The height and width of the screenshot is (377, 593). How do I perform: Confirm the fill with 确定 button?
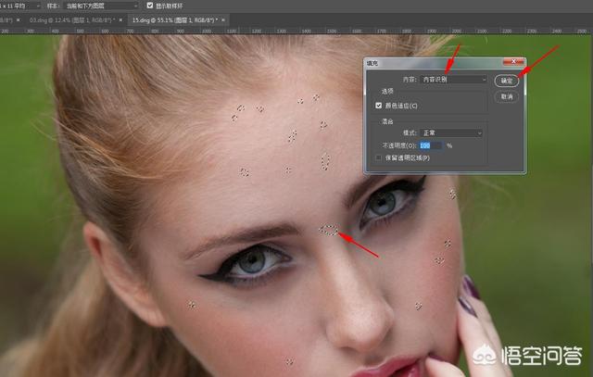[507, 81]
